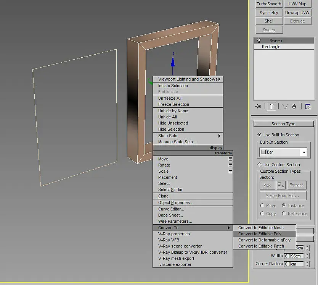Image resolution: width=318 pixels, height=285 pixels.
Task: Click Make Unique icon under modifier stack
Action: coord(285,107)
